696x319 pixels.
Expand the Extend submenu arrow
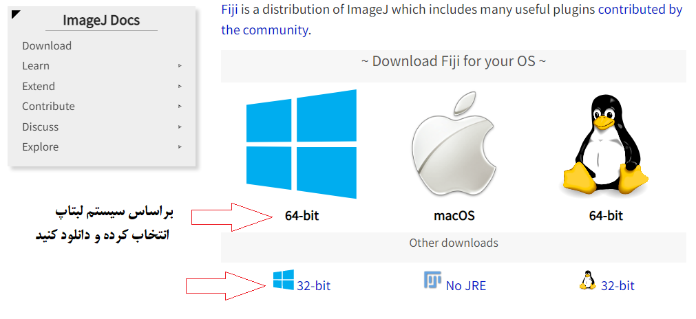point(180,86)
